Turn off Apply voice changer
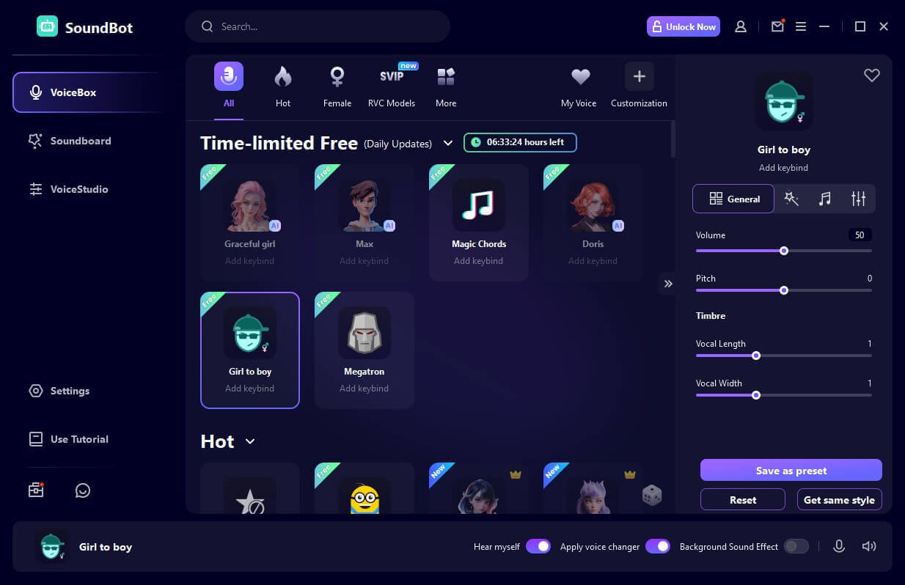Viewport: 905px width, 585px height. coord(658,546)
